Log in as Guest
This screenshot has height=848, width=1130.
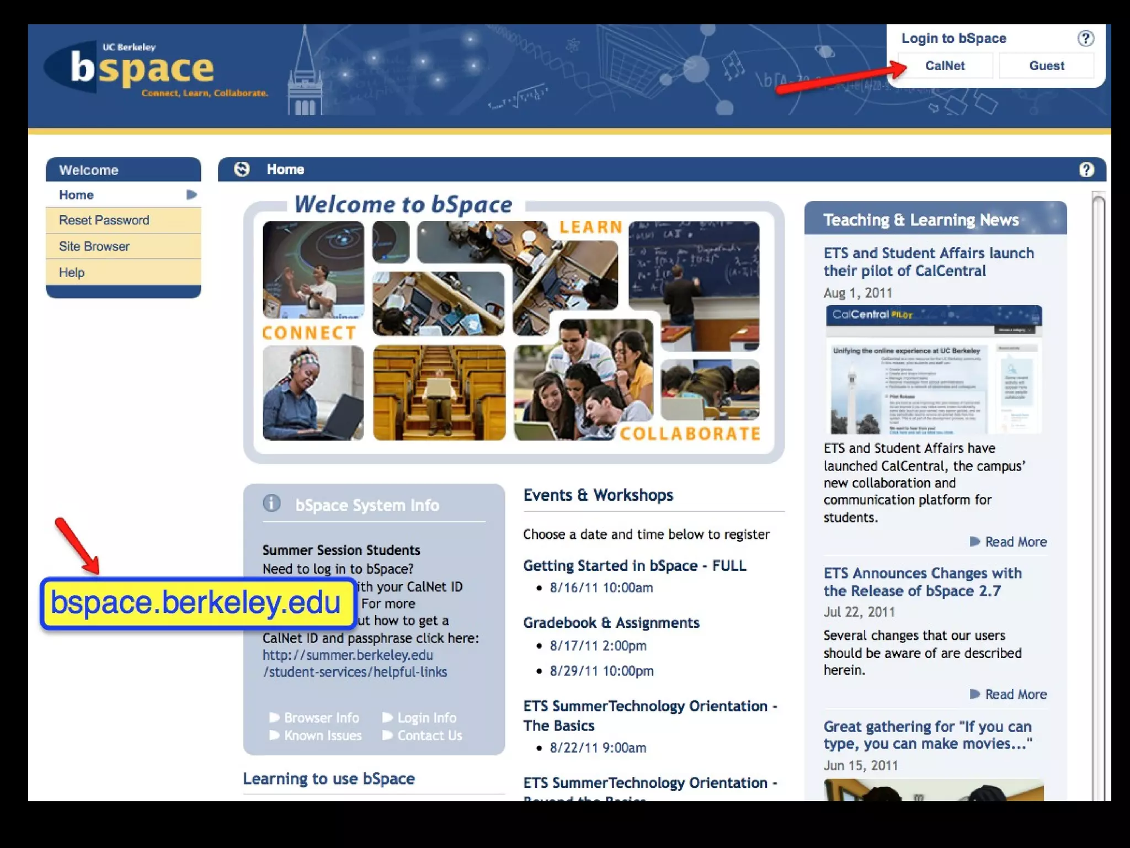tap(1046, 66)
